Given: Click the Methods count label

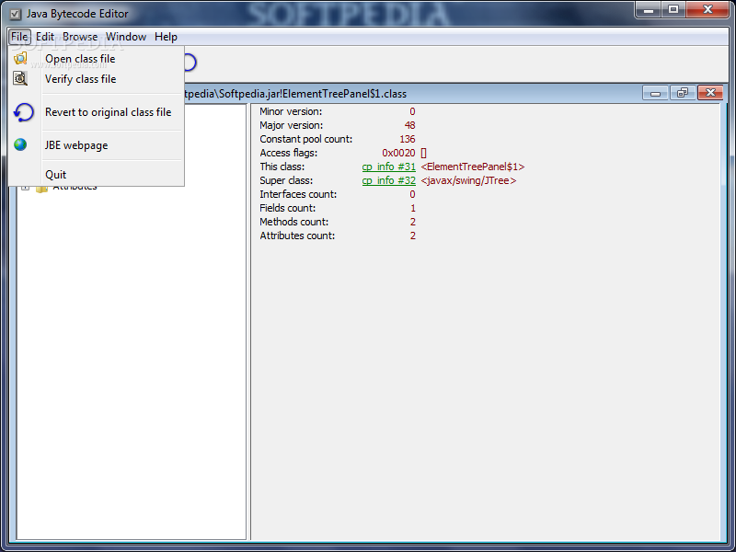Looking at the screenshot, I should point(293,222).
